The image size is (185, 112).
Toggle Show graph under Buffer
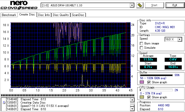pos(149,82)
